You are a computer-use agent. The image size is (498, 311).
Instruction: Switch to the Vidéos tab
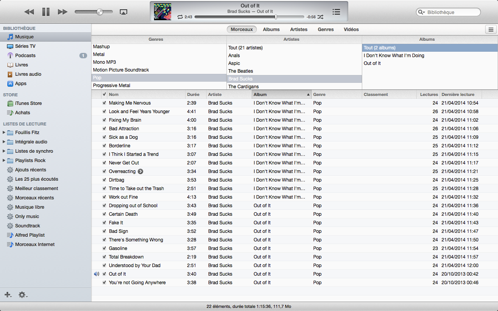click(x=351, y=30)
